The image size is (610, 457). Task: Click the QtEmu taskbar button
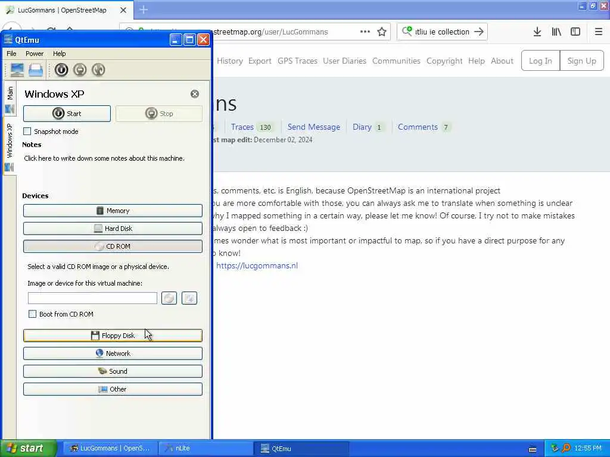tap(301, 449)
